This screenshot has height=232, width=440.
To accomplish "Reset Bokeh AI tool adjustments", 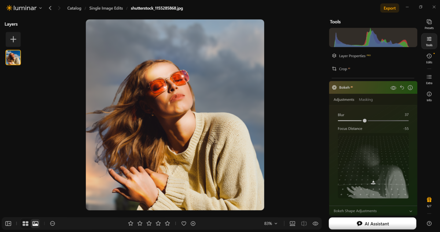I will tap(402, 88).
